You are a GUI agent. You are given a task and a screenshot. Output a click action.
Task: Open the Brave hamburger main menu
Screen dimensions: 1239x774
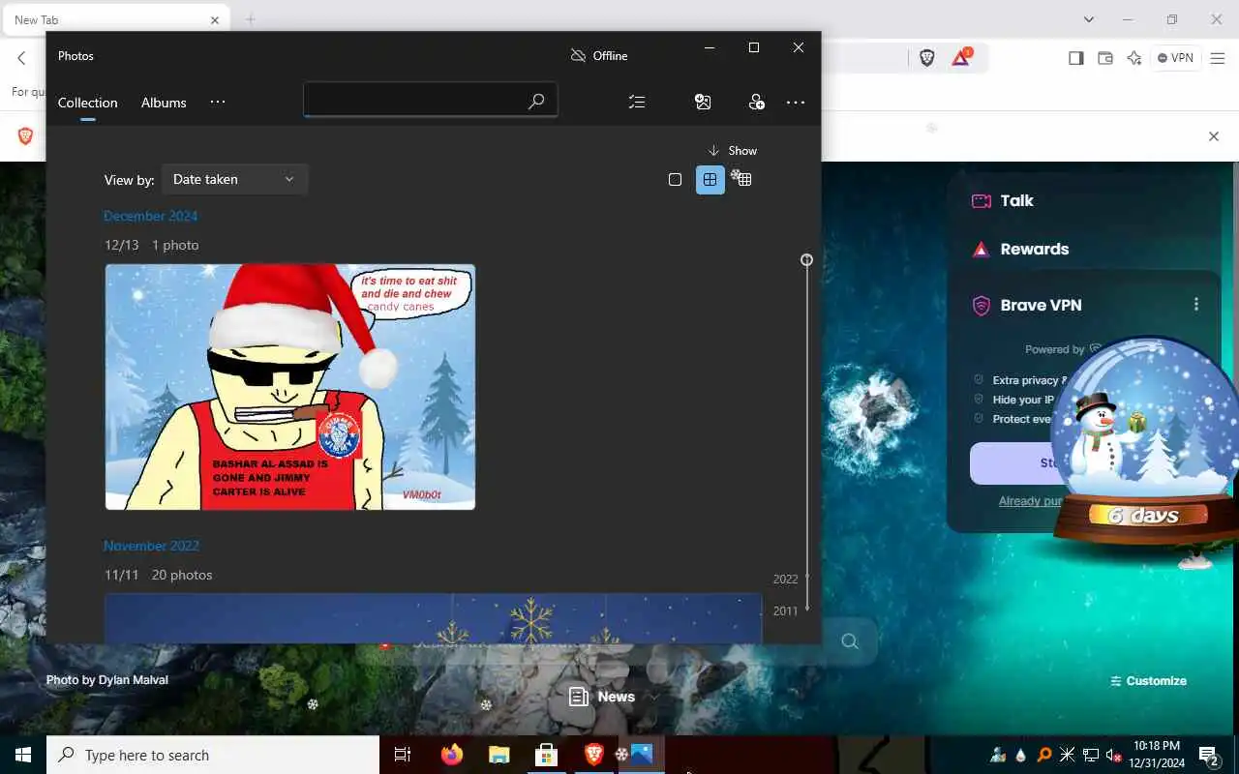point(1218,58)
